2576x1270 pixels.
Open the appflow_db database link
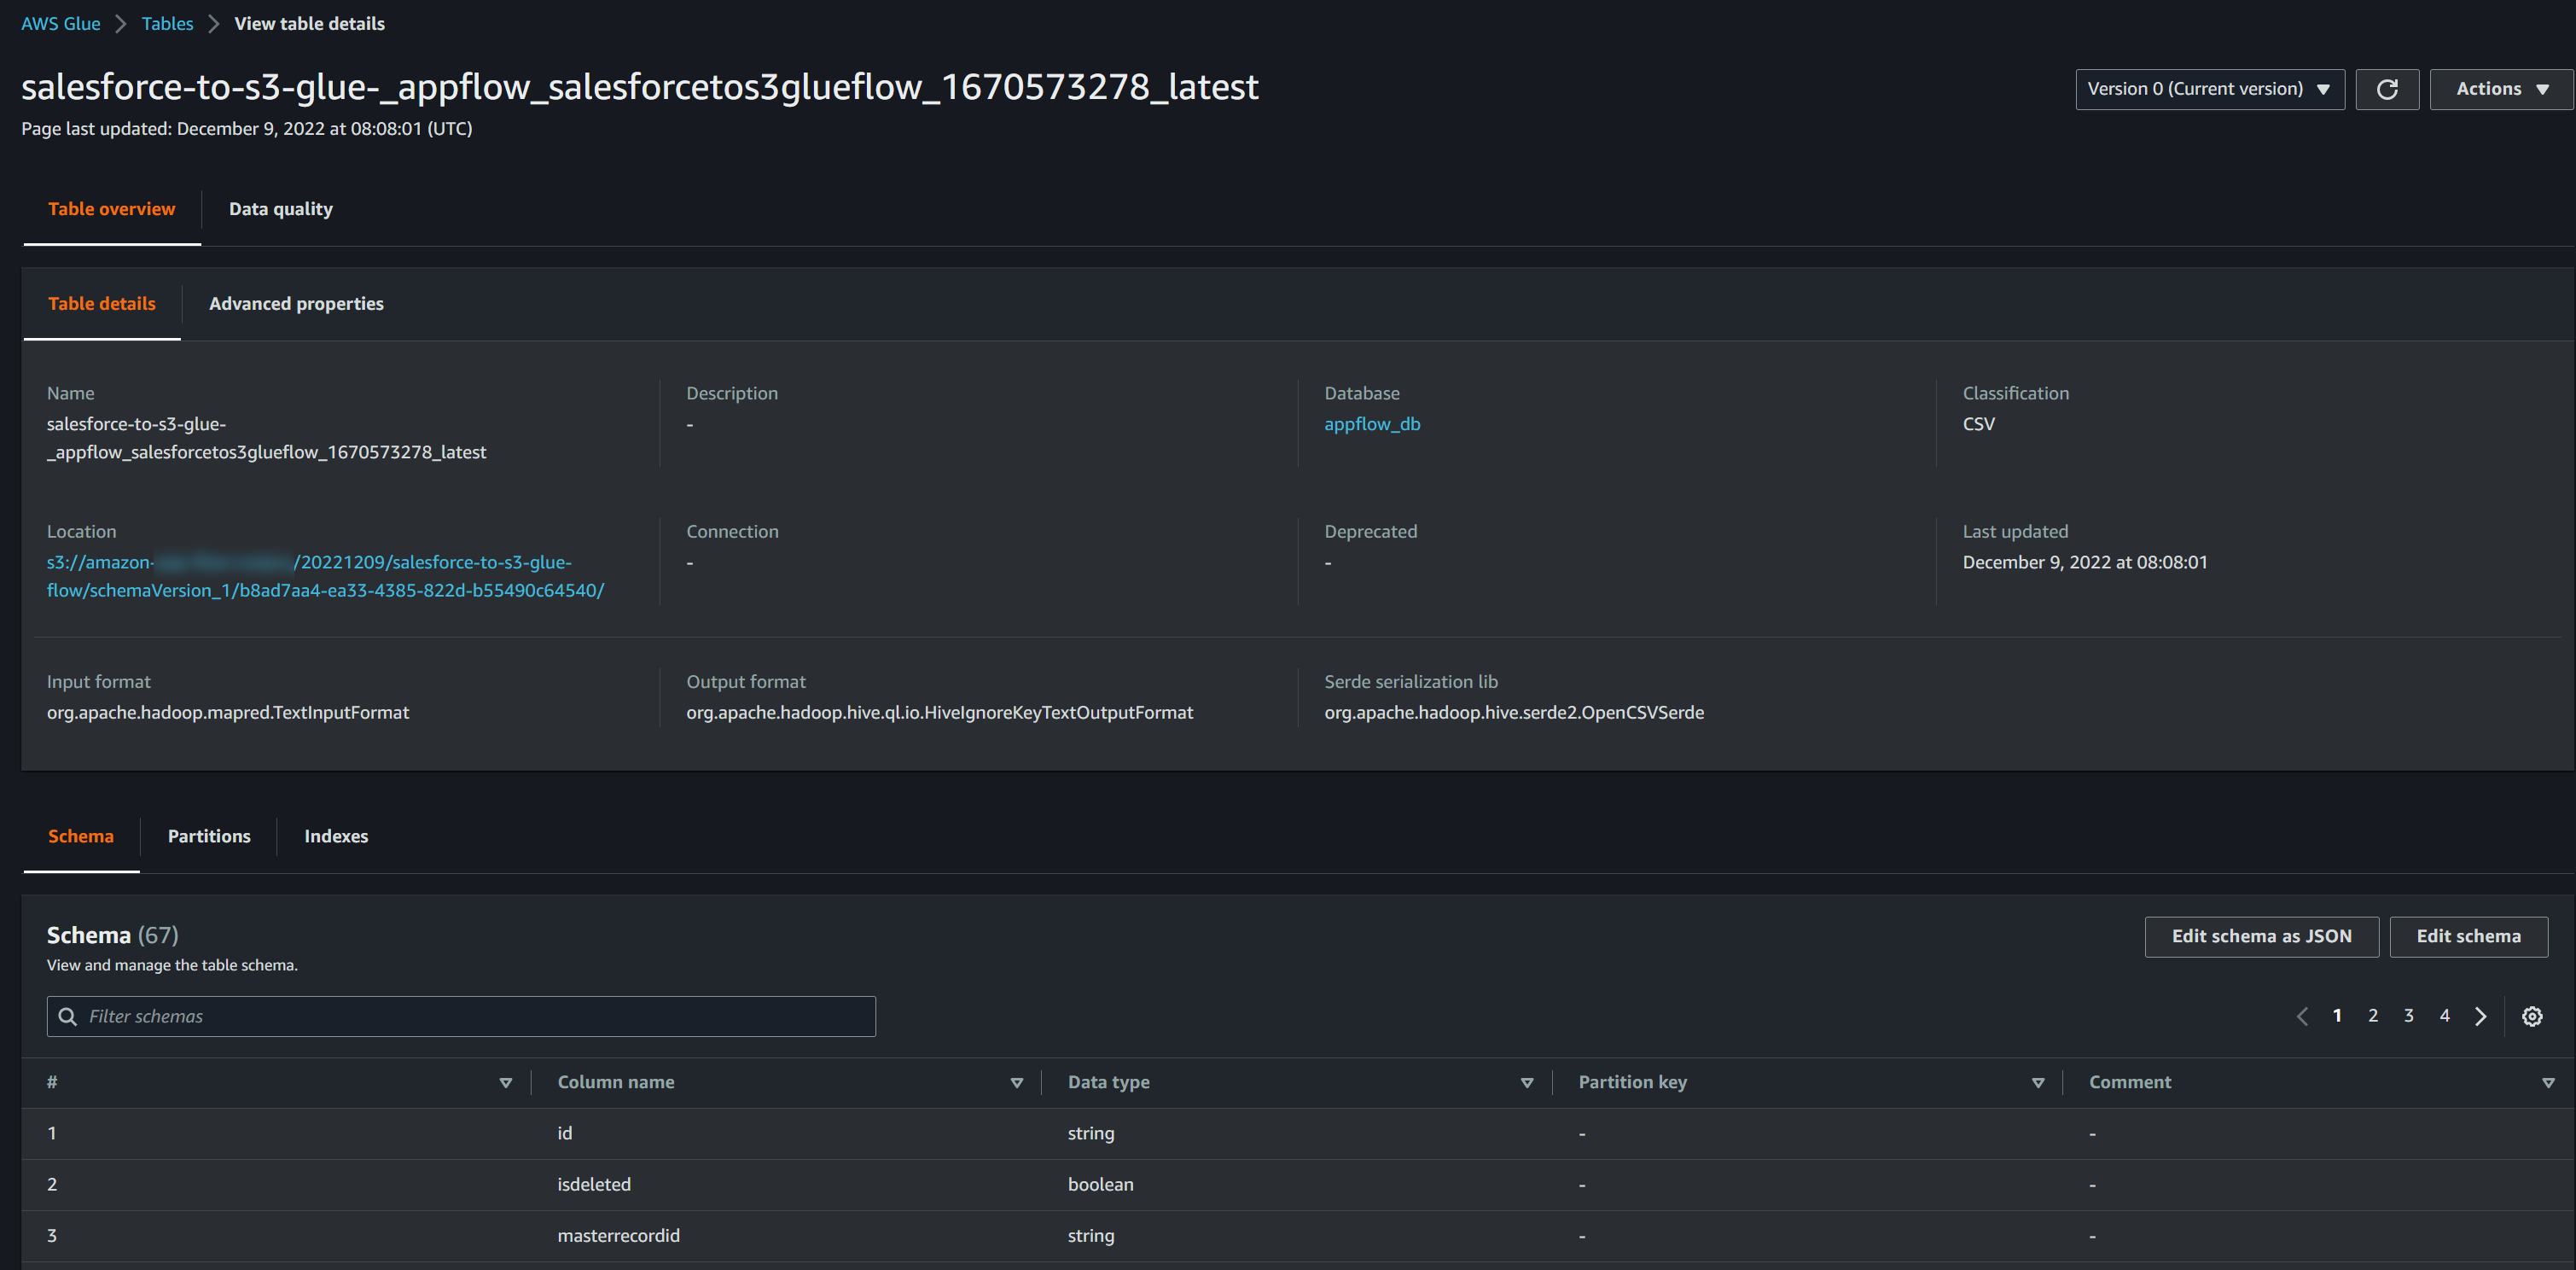pos(1371,424)
